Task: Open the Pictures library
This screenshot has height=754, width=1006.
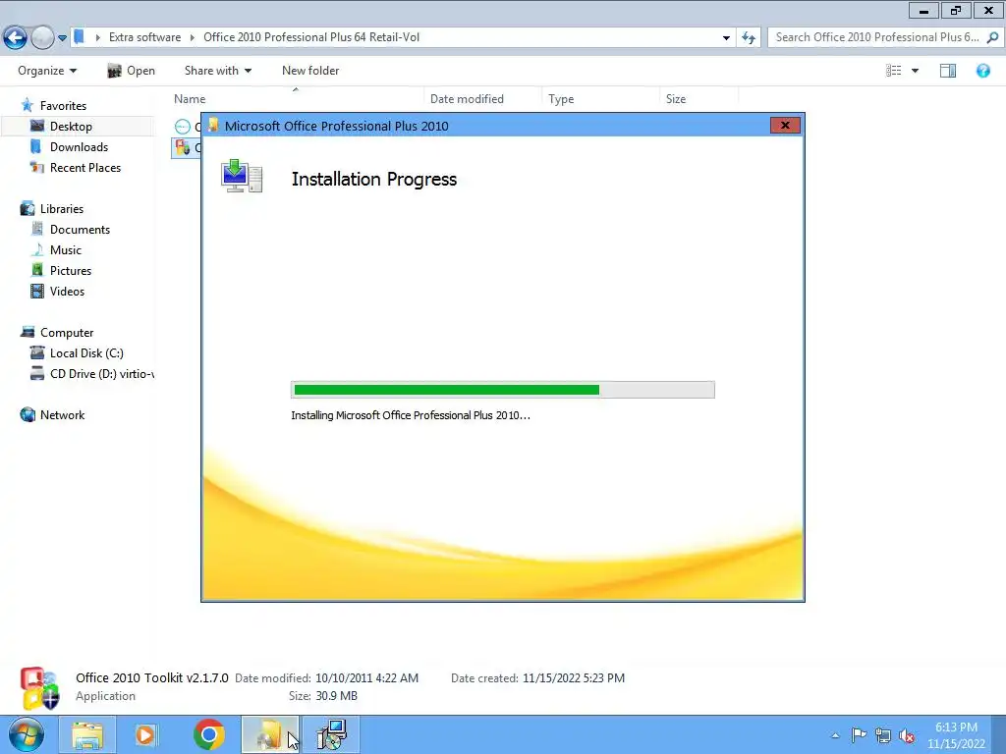Action: (71, 271)
